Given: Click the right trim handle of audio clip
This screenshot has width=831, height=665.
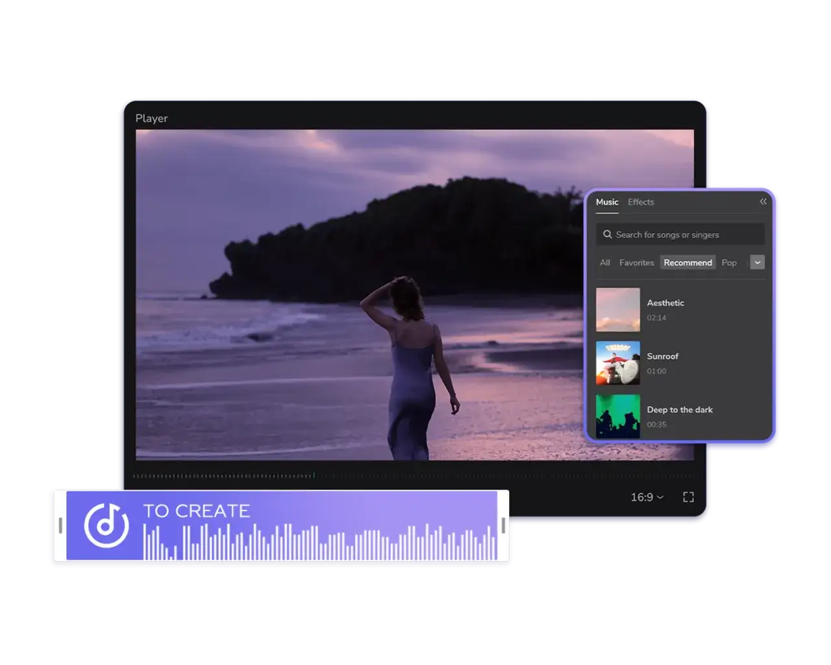Looking at the screenshot, I should 503,525.
